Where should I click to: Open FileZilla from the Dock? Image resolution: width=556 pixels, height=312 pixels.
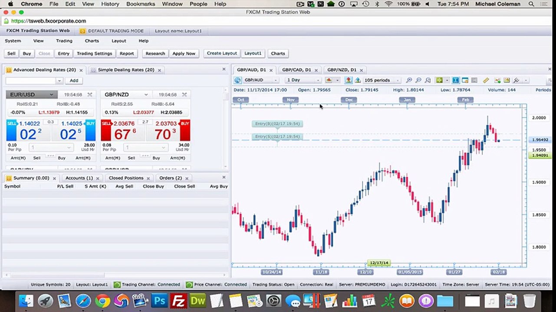(x=178, y=300)
